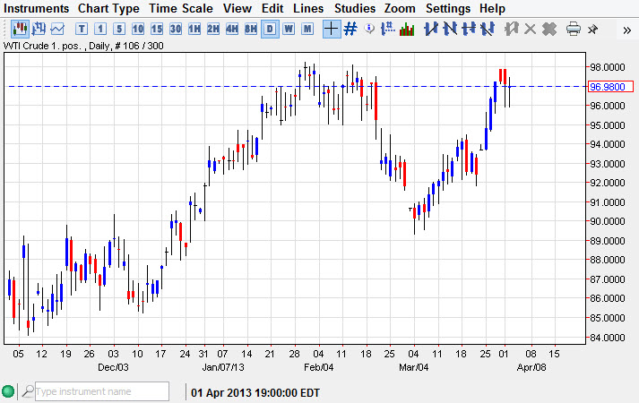Select the monthly (M) time scale button
Screen dimensions: 639x403
[307, 29]
